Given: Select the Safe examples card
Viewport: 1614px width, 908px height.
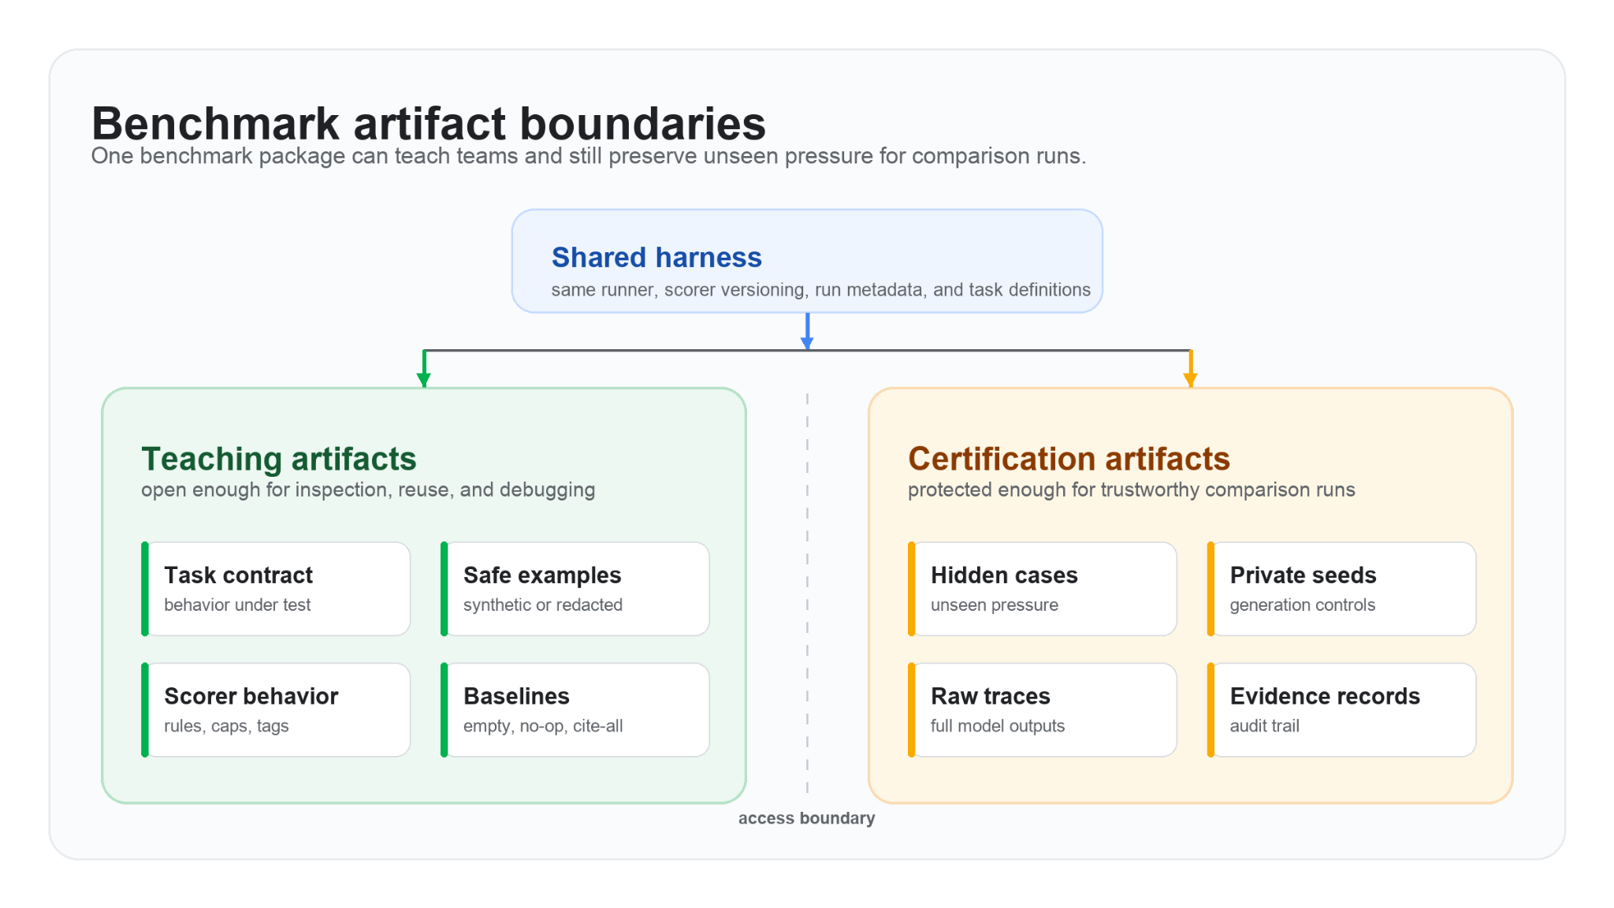Looking at the screenshot, I should tap(575, 589).
